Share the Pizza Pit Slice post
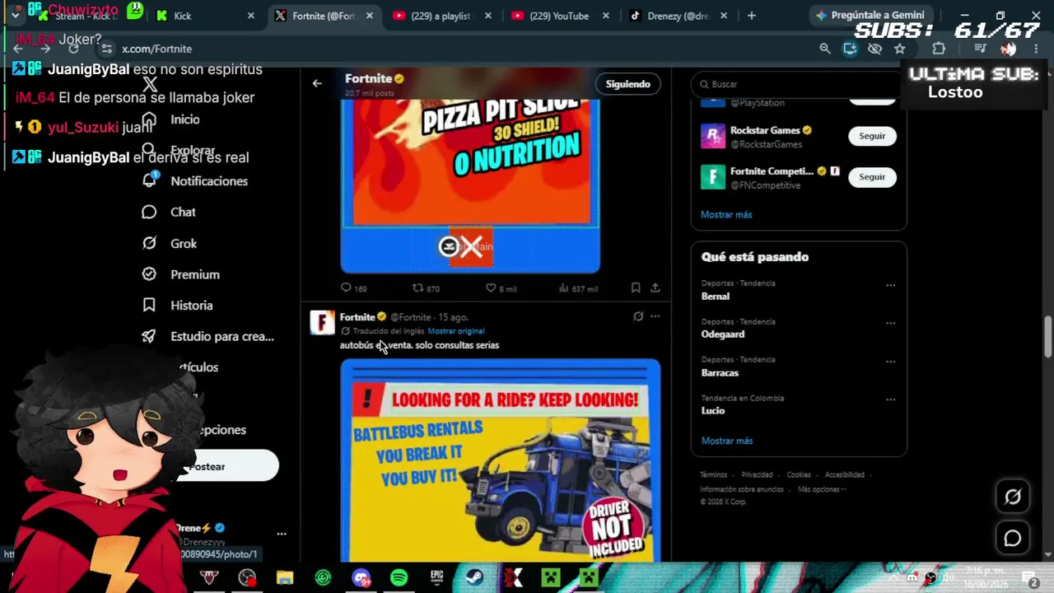This screenshot has height=593, width=1054. (655, 288)
